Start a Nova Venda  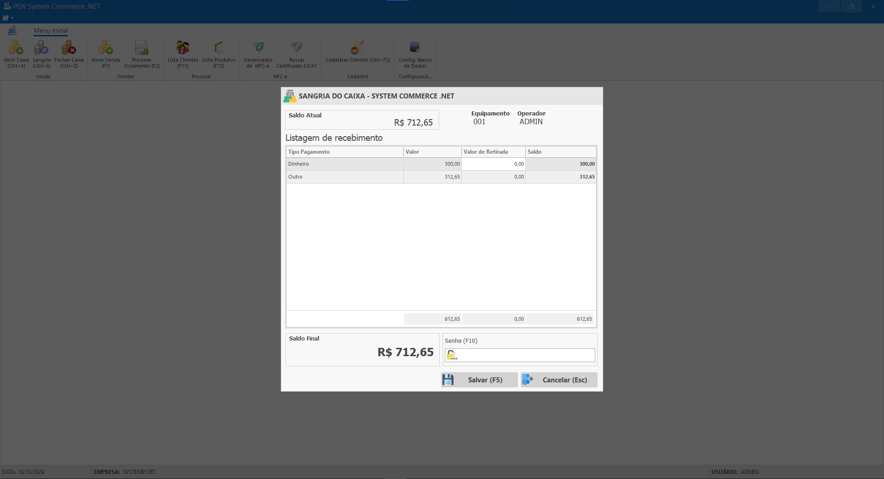pyautogui.click(x=105, y=48)
